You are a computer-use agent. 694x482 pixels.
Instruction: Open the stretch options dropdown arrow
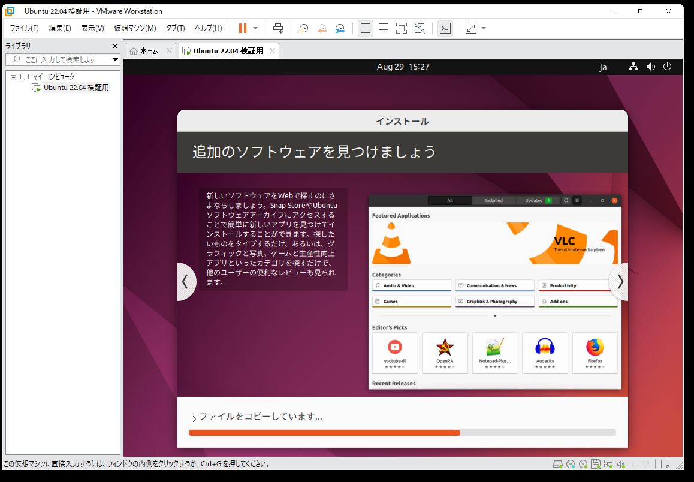(x=483, y=28)
